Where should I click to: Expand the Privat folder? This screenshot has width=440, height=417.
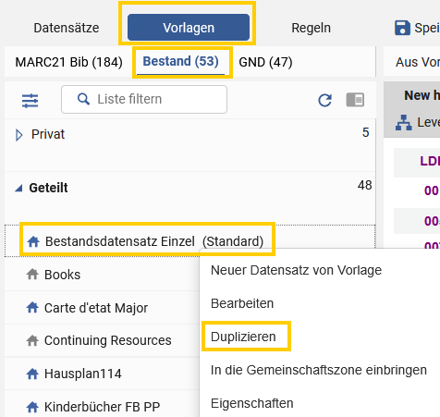tap(18, 135)
